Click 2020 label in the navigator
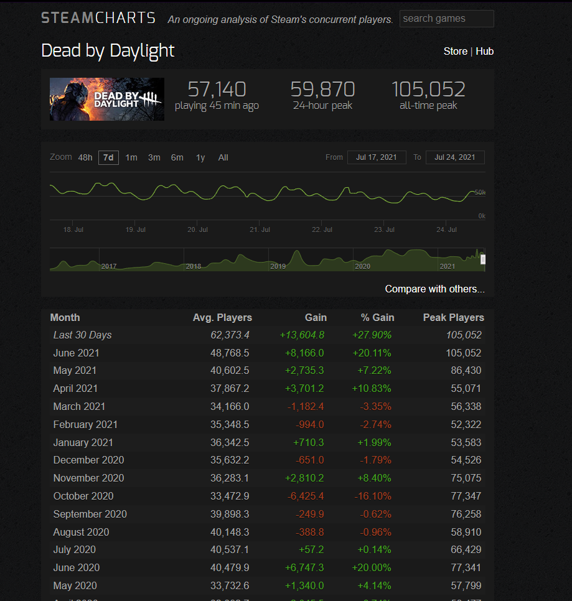Image resolution: width=572 pixels, height=601 pixels. click(x=363, y=266)
